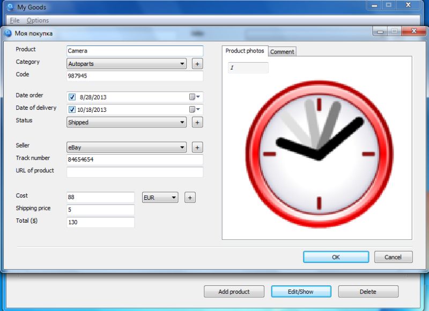Click the clock product photo

click(x=319, y=154)
